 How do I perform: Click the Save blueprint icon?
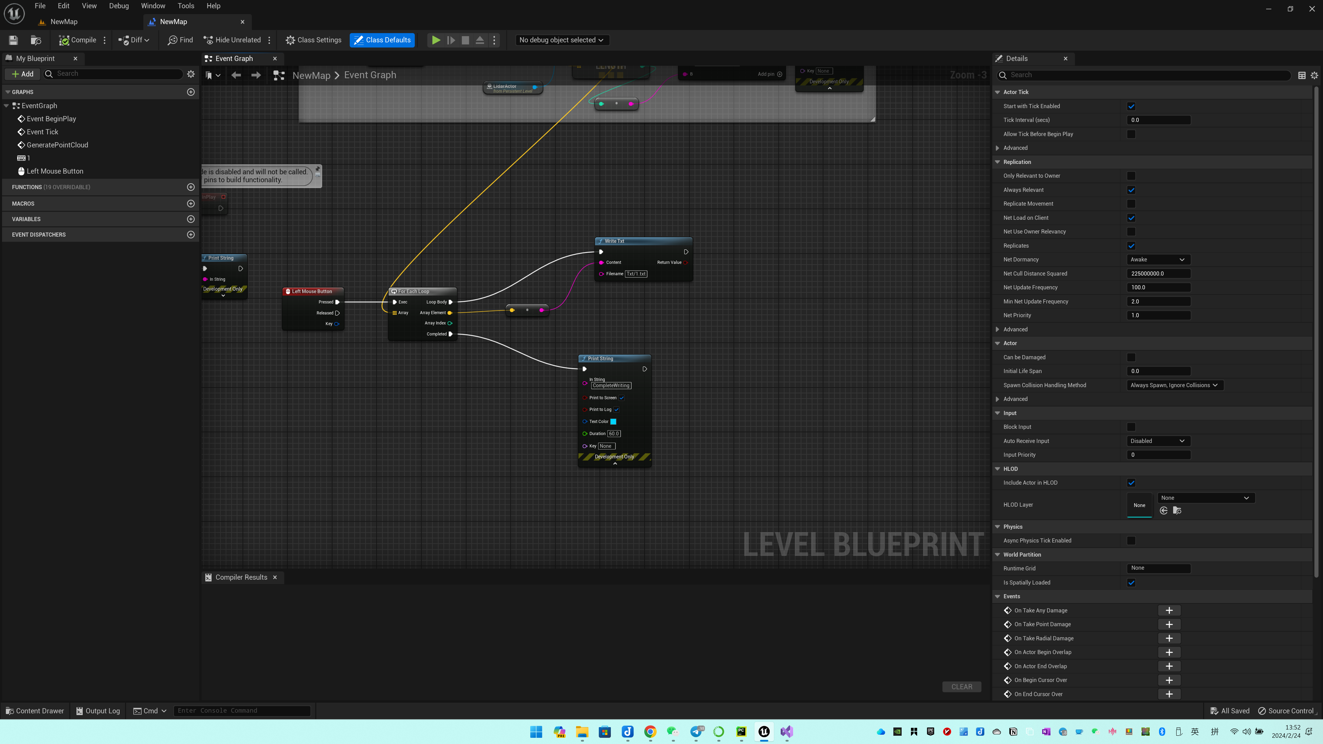pyautogui.click(x=13, y=40)
